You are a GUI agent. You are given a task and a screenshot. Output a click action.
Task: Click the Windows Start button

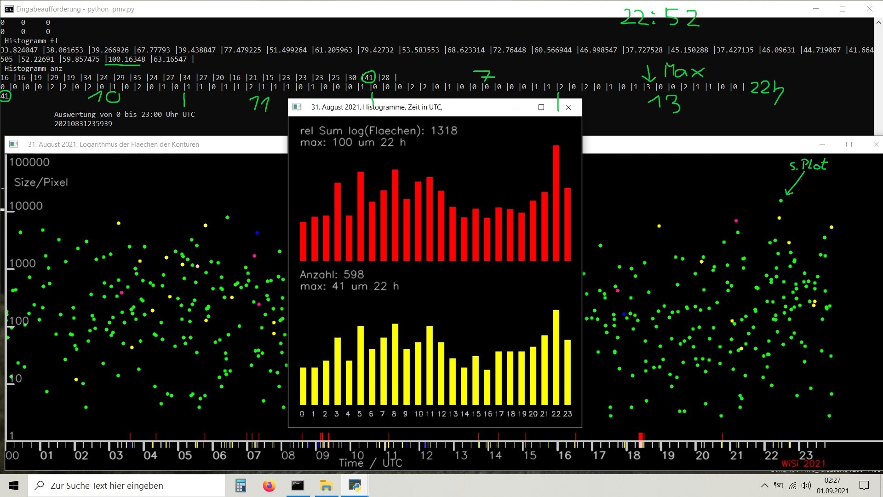[14, 485]
